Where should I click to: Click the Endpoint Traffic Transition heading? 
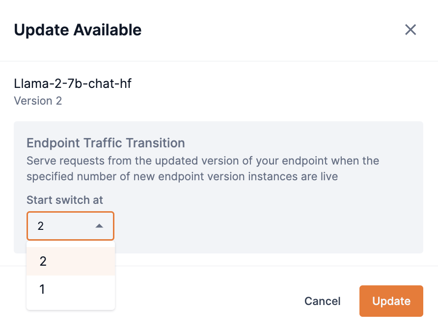coord(106,143)
